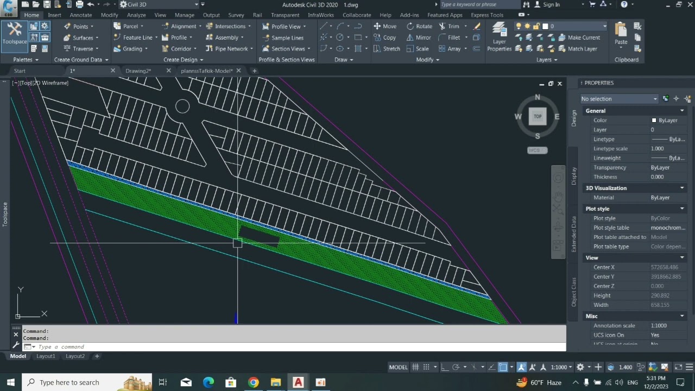This screenshot has width=695, height=391.
Task: Click the Copy tool in Modify panel
Action: point(384,37)
